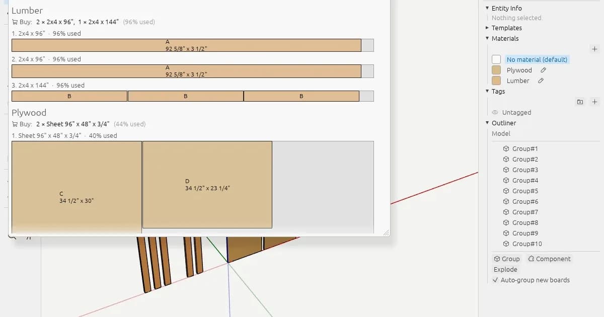Click last B piece in 2x4 x 144" layout

pyautogui.click(x=301, y=96)
